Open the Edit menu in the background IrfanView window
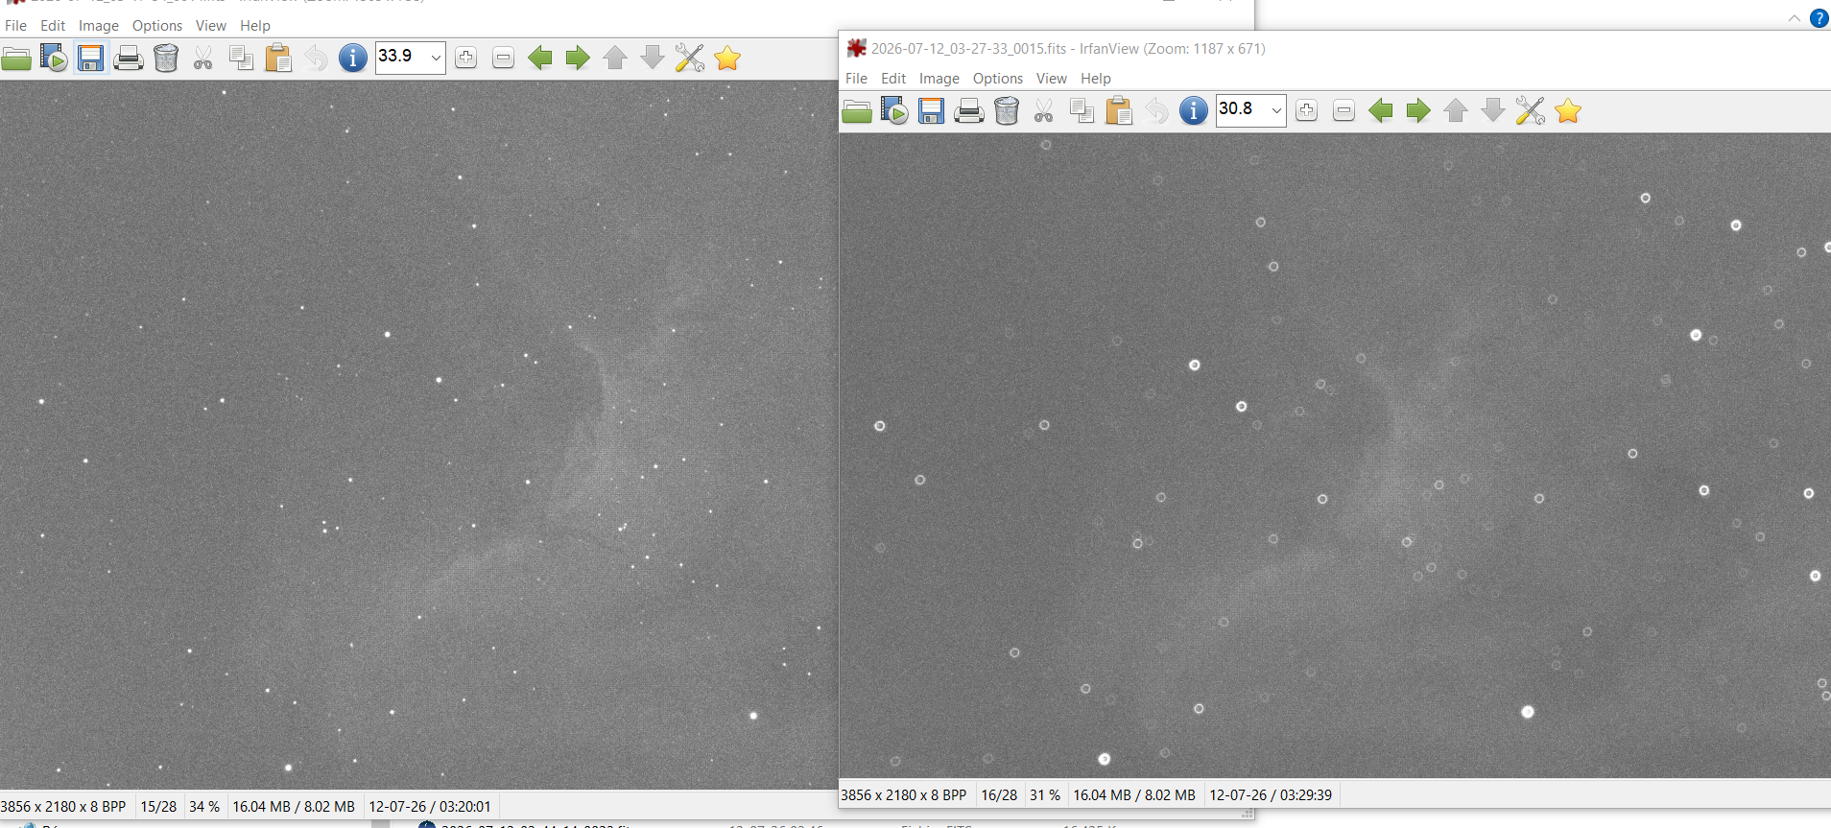The image size is (1831, 828). tap(53, 26)
